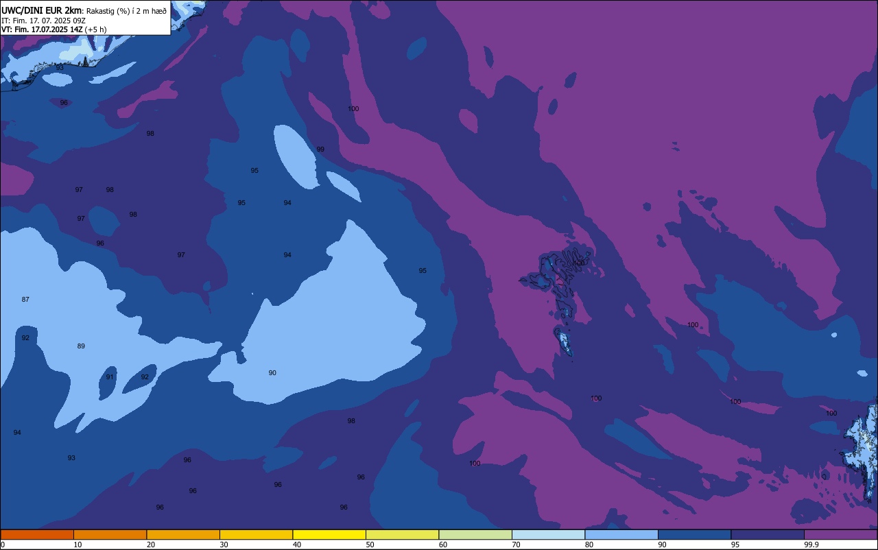Click the 30–40 golden legend swatch
878x550 pixels.
tap(256, 534)
